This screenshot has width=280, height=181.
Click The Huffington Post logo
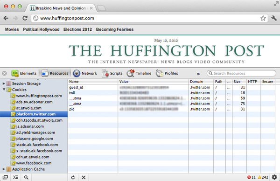pyautogui.click(x=167, y=51)
